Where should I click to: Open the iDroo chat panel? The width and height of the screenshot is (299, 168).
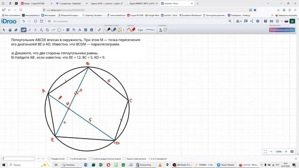pyautogui.click(x=246, y=21)
